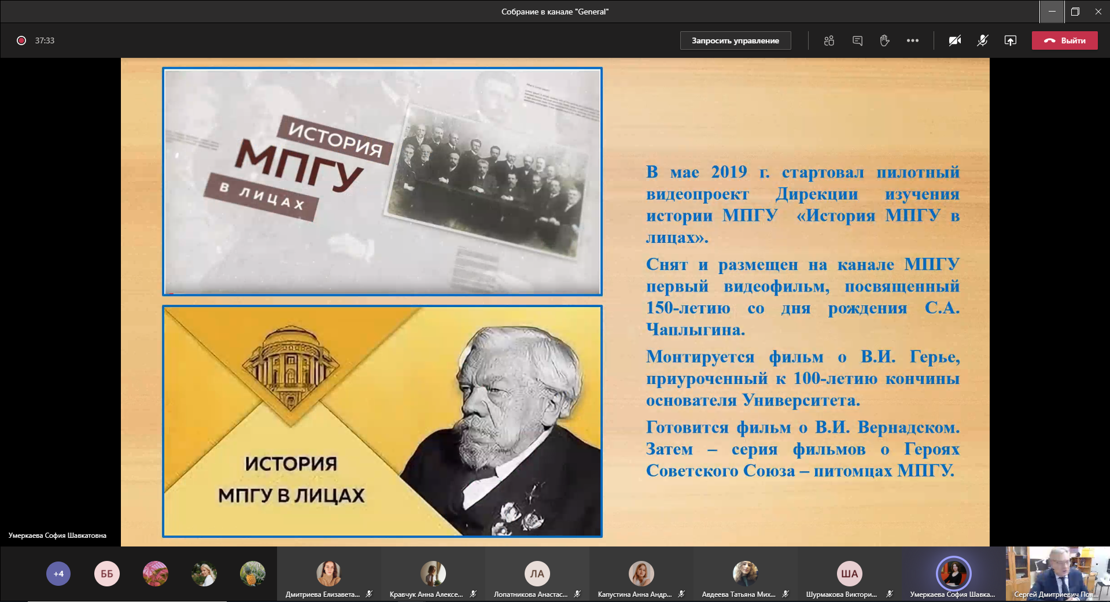Click the Выйти leave button
Screen dimensions: 1110x602
click(x=1064, y=40)
